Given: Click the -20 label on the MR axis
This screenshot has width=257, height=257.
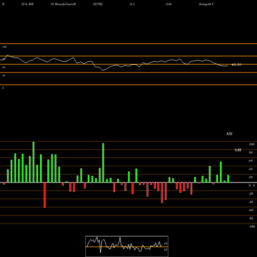Looking at the screenshot, I should pyautogui.click(x=251, y=194).
